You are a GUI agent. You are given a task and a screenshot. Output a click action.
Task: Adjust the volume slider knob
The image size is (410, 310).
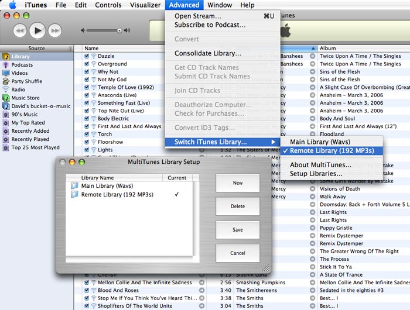coord(119,31)
